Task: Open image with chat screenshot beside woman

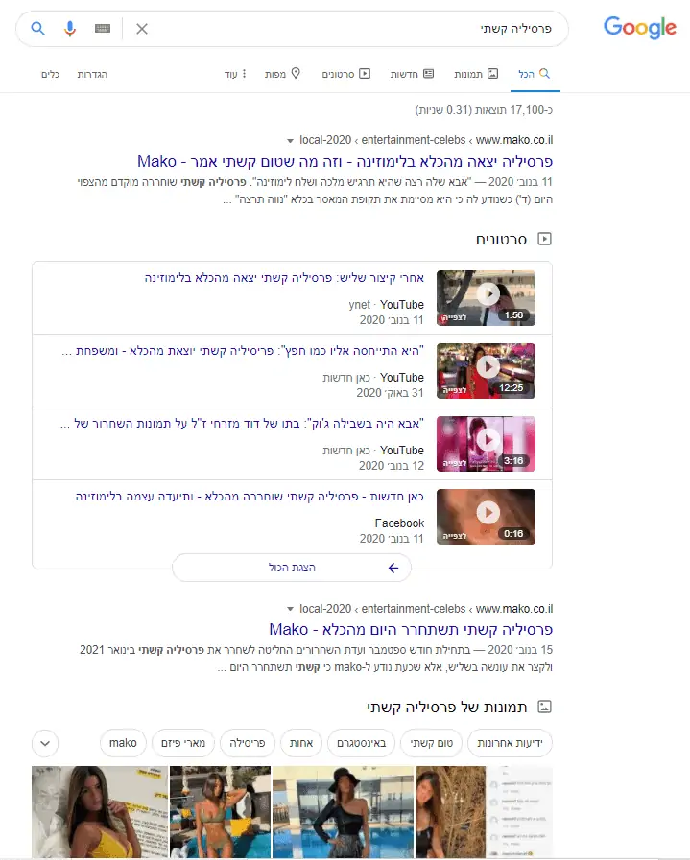Action: (485, 812)
